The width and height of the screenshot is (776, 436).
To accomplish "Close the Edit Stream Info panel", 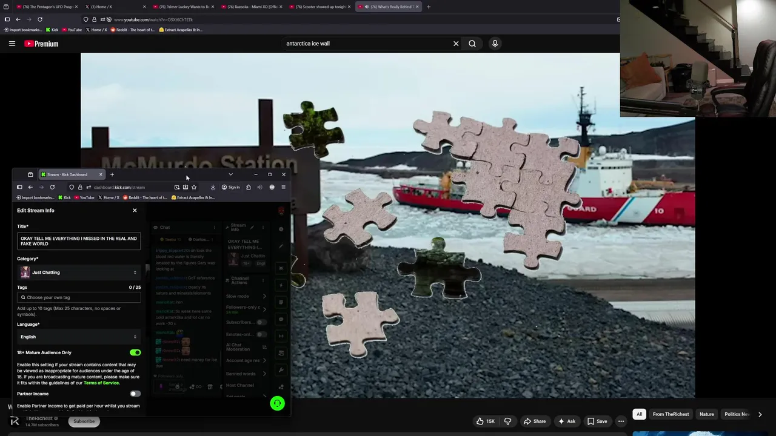I will pos(135,210).
